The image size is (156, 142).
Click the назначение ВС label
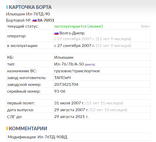(22, 71)
